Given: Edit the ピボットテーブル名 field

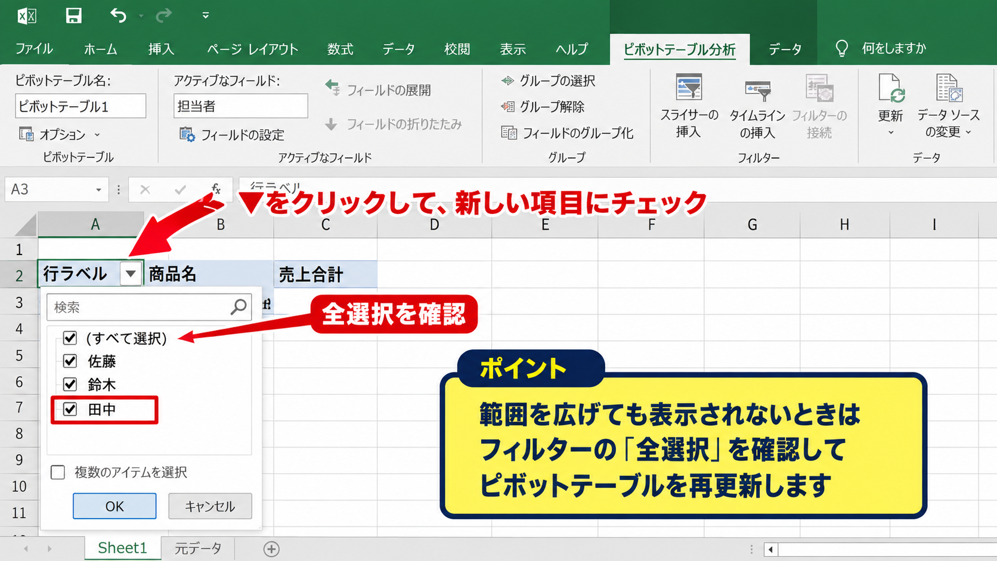Looking at the screenshot, I should (80, 106).
